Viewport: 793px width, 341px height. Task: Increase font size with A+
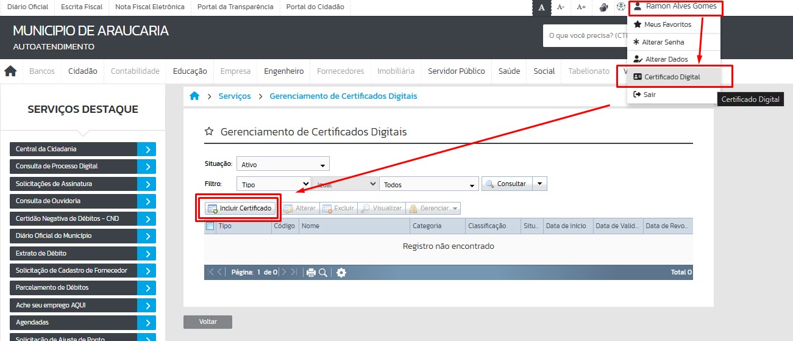tap(581, 7)
